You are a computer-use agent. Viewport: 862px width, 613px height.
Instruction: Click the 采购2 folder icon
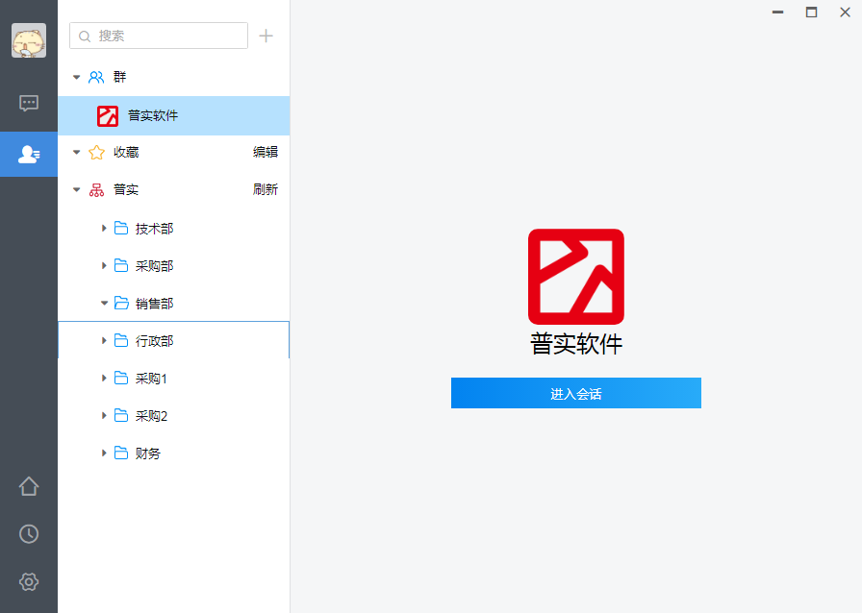pyautogui.click(x=121, y=416)
